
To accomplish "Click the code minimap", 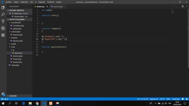I will tap(172, 11).
